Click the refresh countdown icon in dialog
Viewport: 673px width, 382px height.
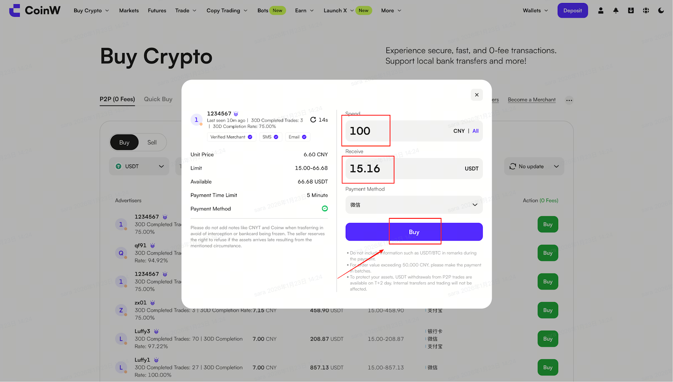tap(313, 120)
